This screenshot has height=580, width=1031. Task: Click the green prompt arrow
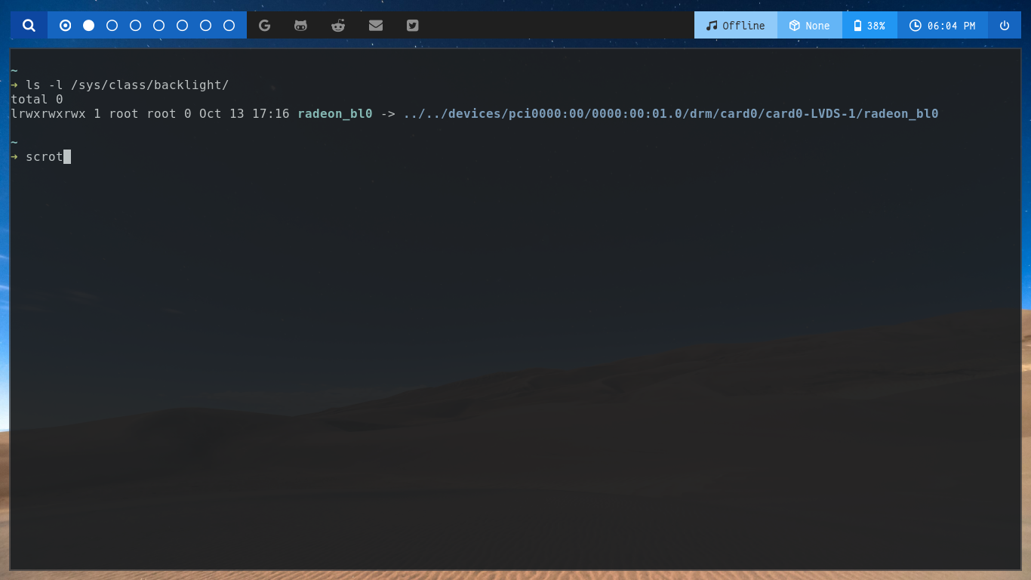click(x=14, y=156)
